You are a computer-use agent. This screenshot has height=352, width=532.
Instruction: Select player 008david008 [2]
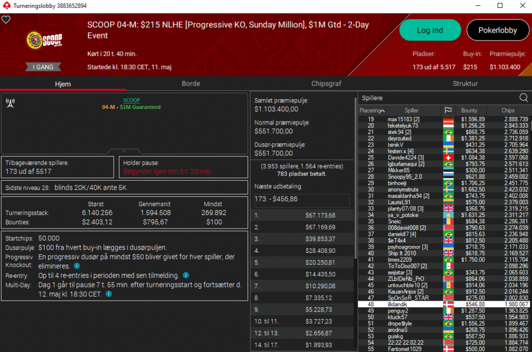[x=444, y=228]
